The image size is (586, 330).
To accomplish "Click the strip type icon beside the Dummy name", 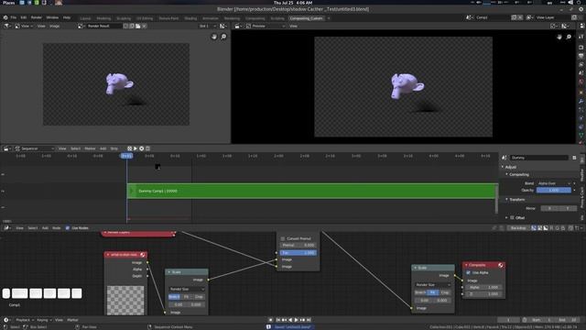I will tap(505, 158).
